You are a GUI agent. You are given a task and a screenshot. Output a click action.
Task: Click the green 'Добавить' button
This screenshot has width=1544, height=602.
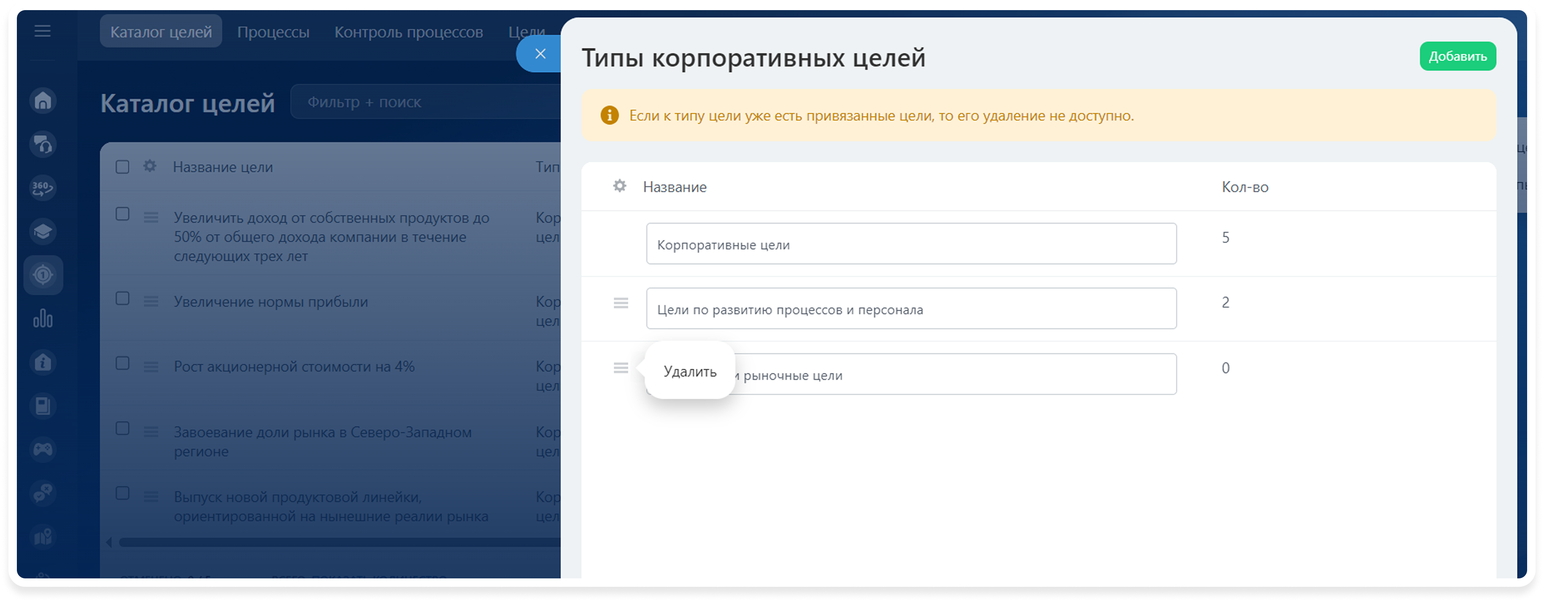[x=1458, y=56]
